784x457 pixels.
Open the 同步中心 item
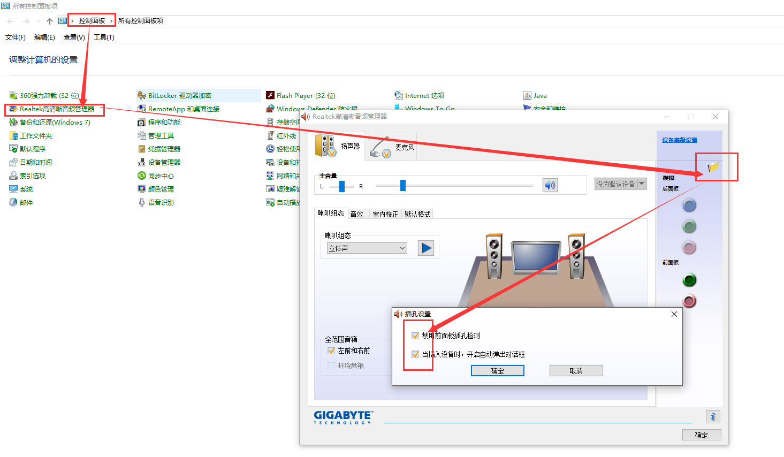[156, 176]
